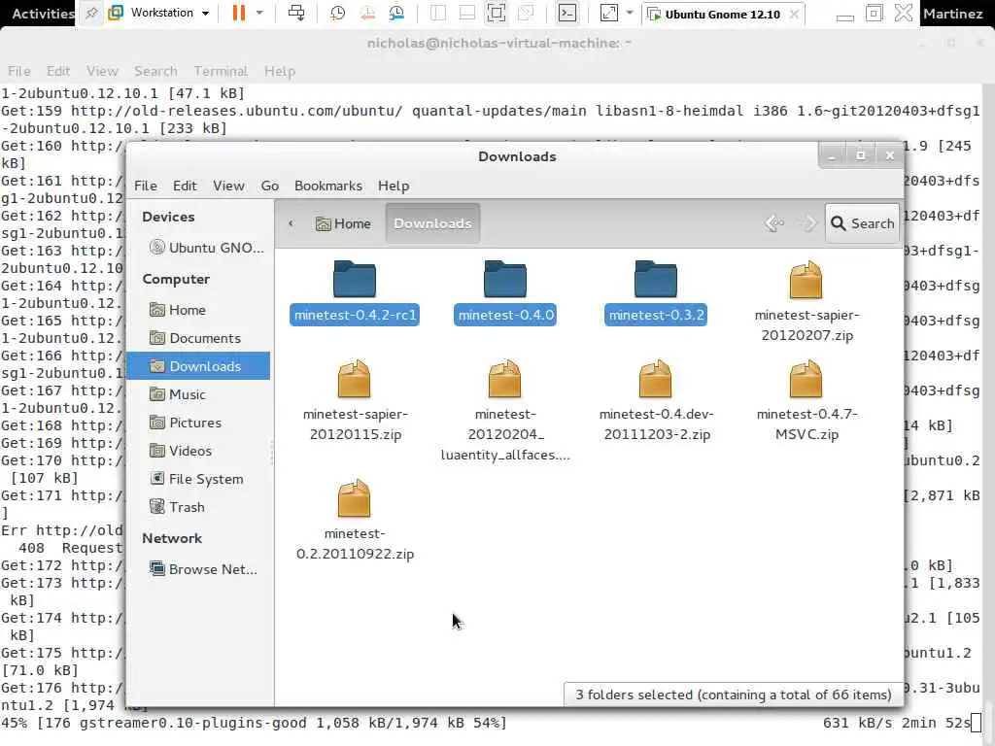The height and width of the screenshot is (746, 995).
Task: Open the snapshot manager icon
Action: point(397,13)
